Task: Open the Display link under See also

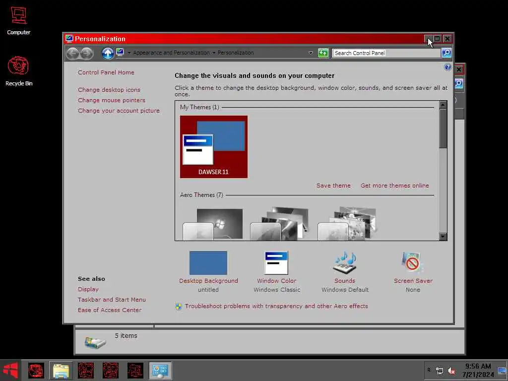Action: click(x=88, y=289)
